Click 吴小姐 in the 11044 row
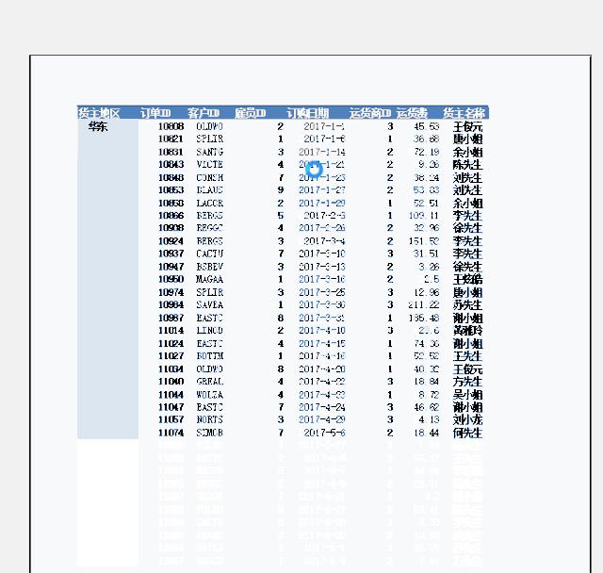The image size is (603, 573). [x=467, y=395]
